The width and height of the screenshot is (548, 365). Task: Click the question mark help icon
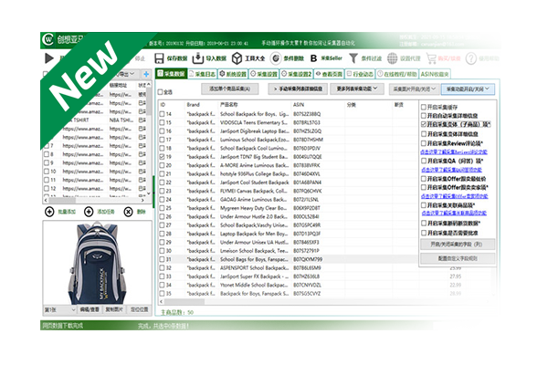point(470,58)
